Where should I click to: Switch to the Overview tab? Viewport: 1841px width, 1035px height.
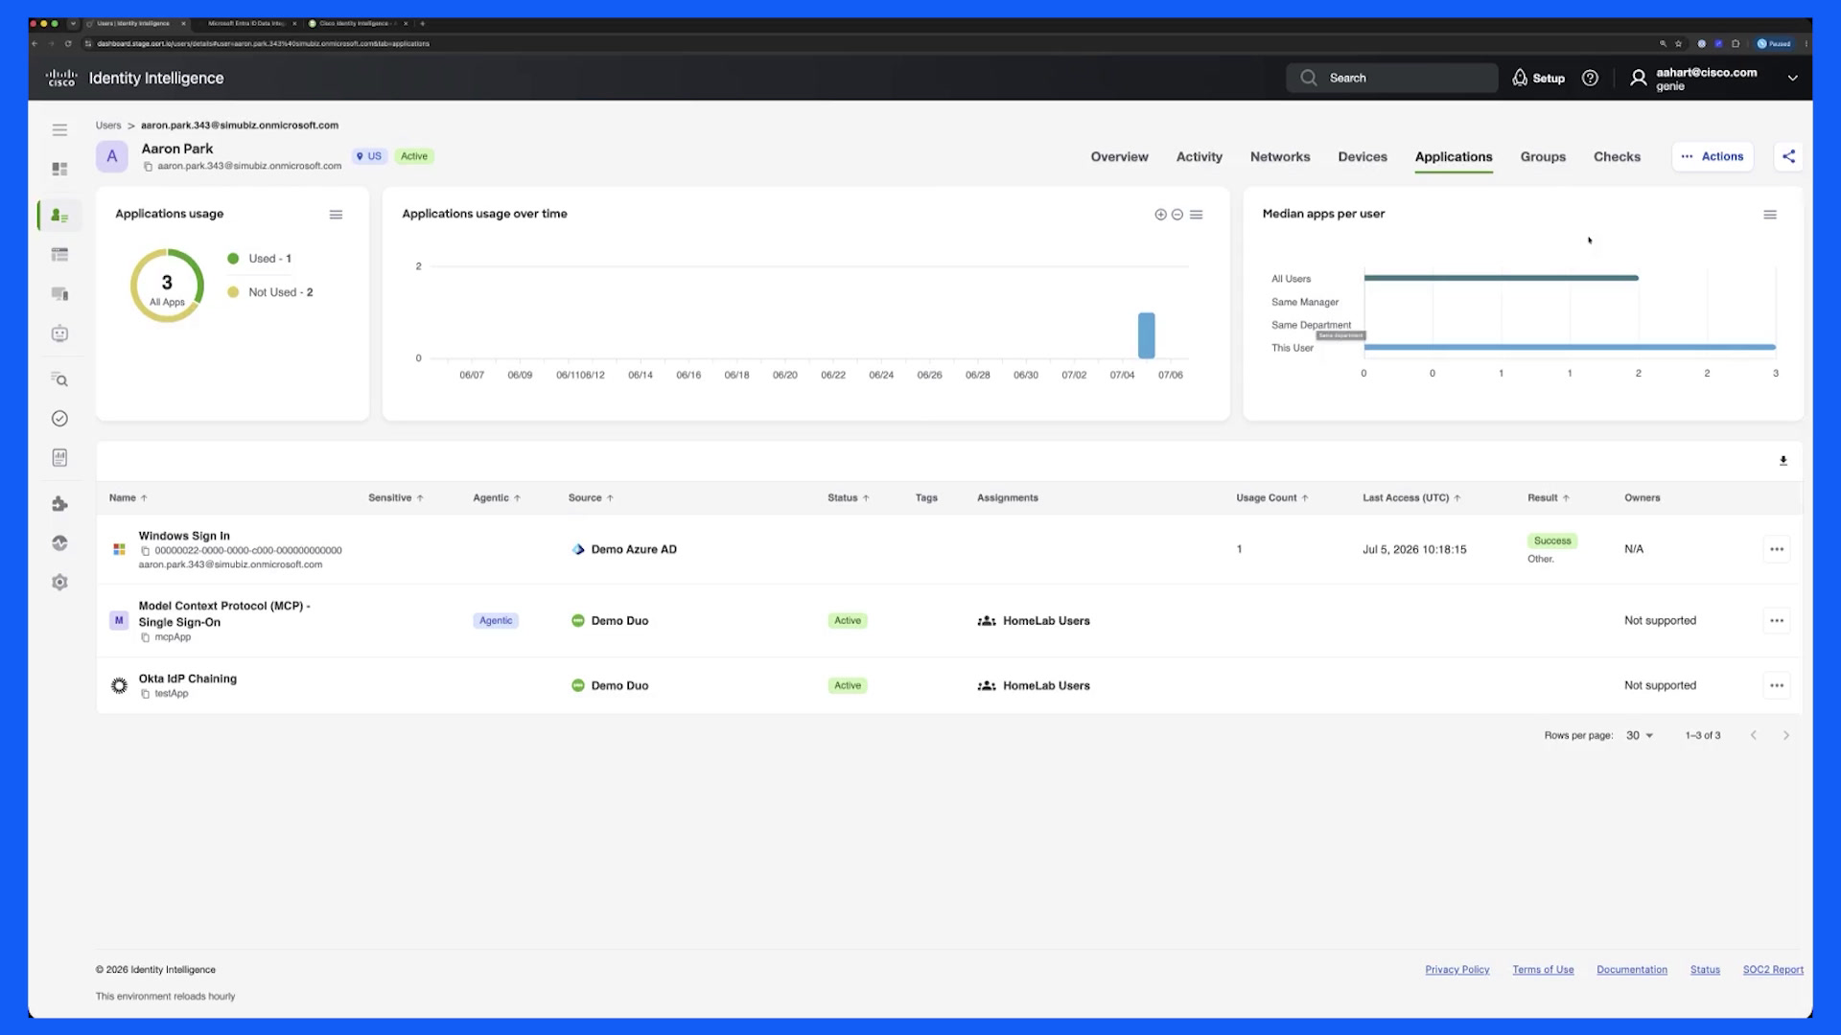pyautogui.click(x=1119, y=157)
